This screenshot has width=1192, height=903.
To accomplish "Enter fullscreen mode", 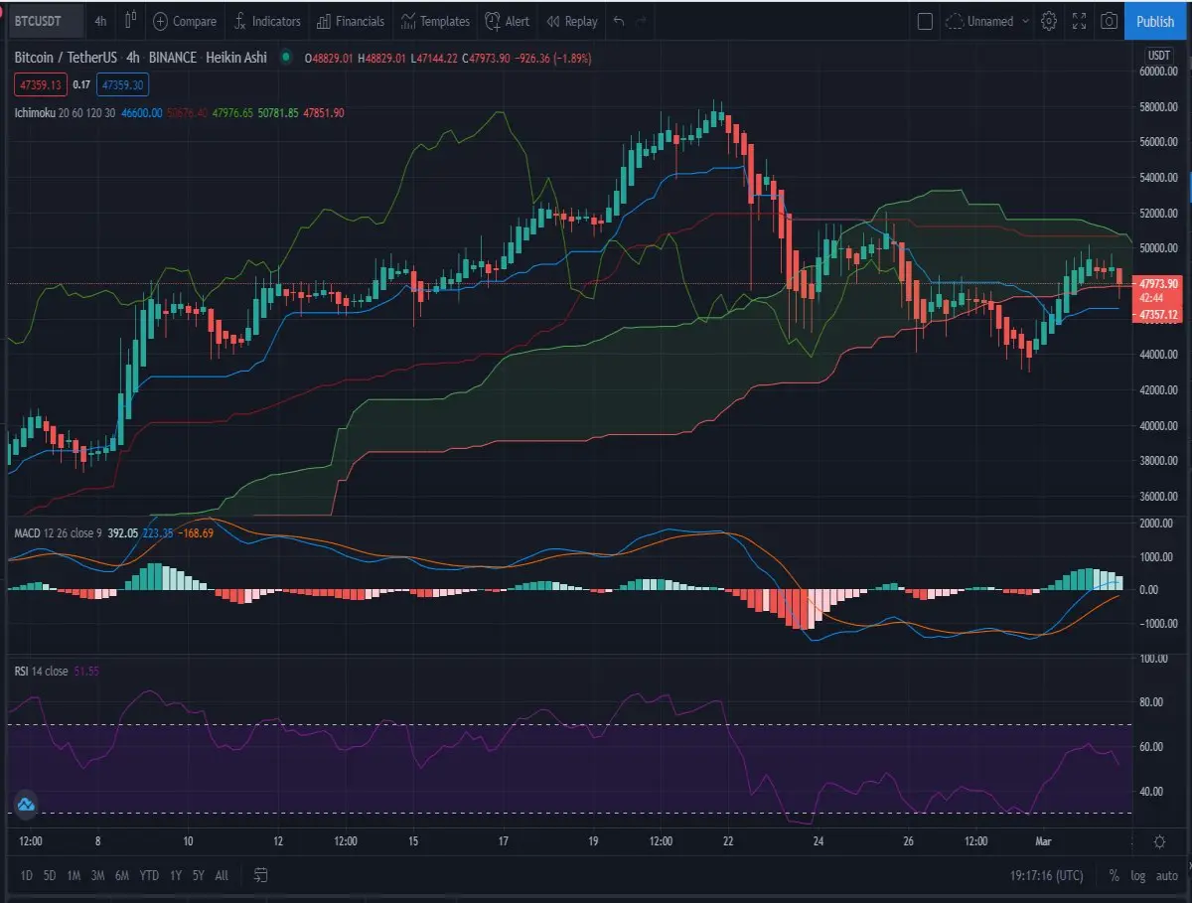I will [1080, 21].
